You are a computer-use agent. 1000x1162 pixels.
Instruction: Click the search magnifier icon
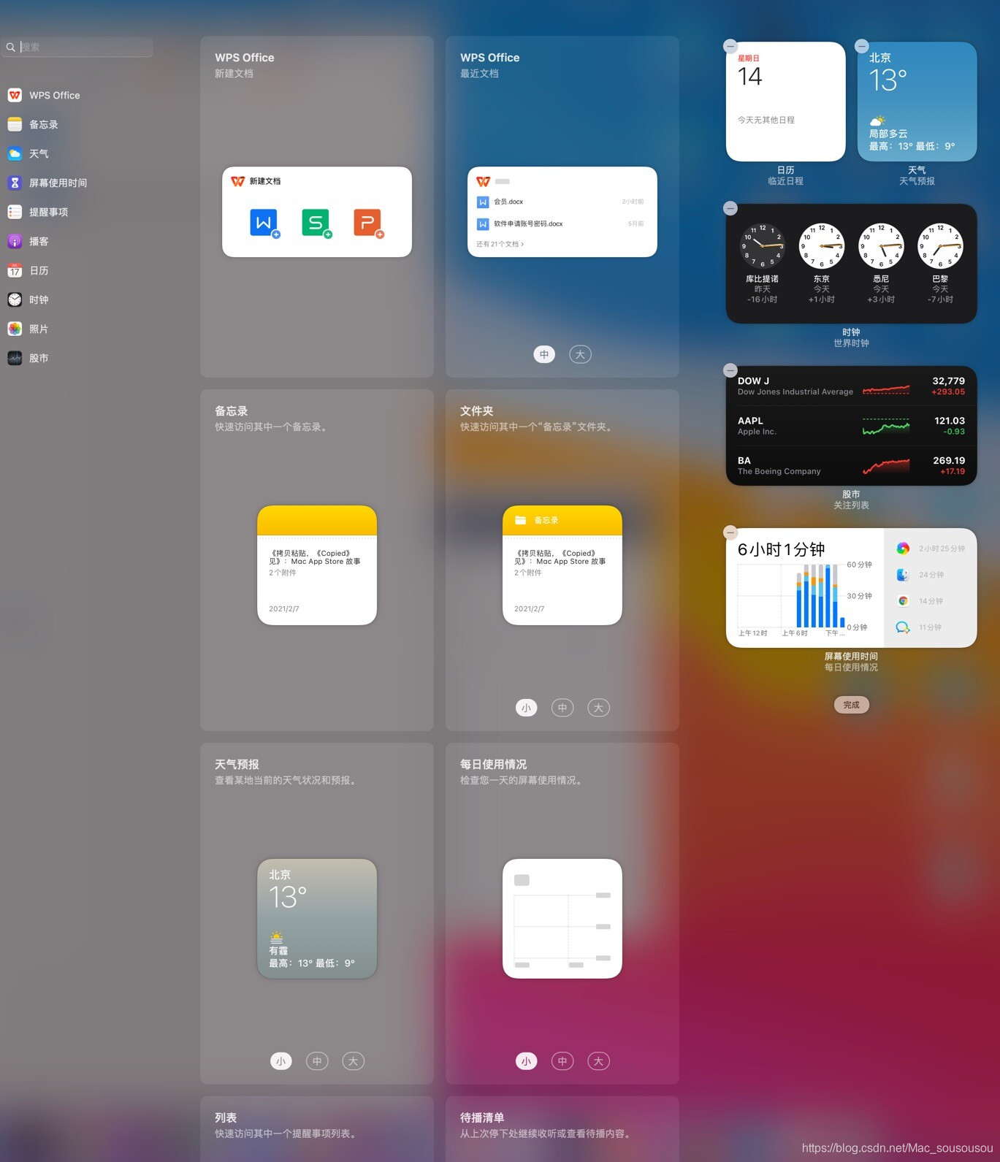(x=11, y=47)
